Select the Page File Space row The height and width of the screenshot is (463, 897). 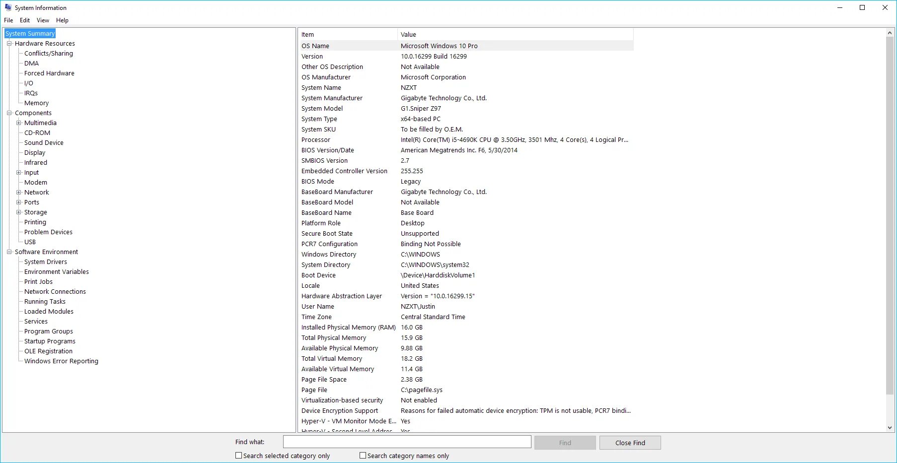coord(466,379)
